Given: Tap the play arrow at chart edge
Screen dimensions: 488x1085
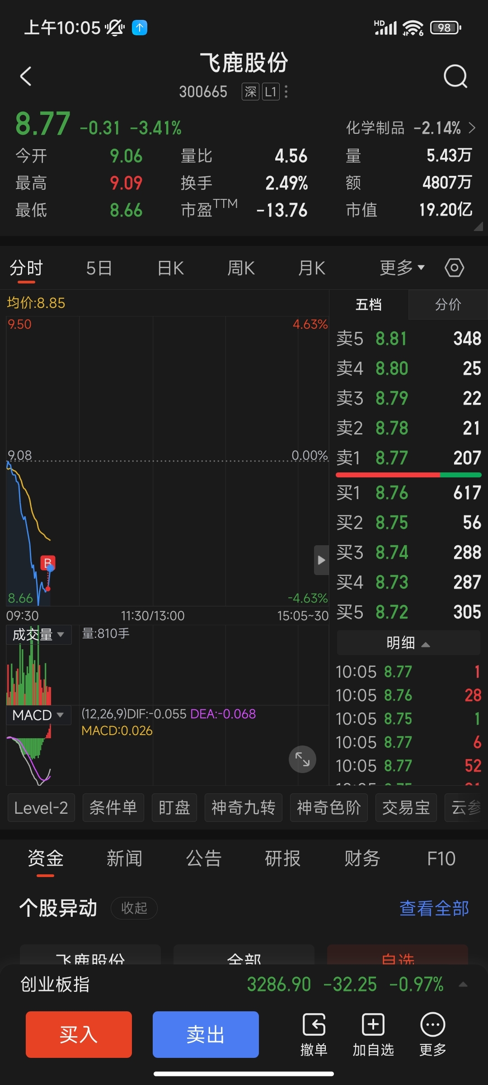Looking at the screenshot, I should point(321,560).
